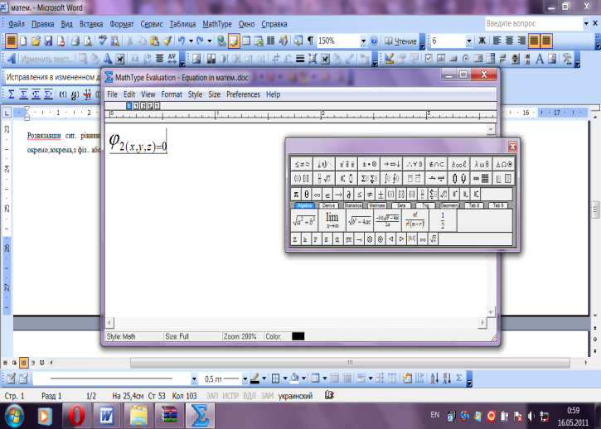Expand the Undo history dropdown arrow
The width and height of the screenshot is (601, 429).
tap(191, 41)
